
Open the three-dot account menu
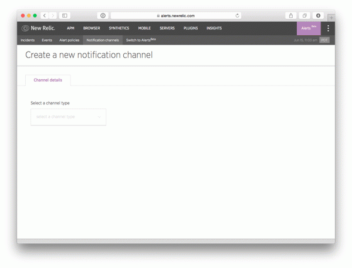tap(328, 28)
